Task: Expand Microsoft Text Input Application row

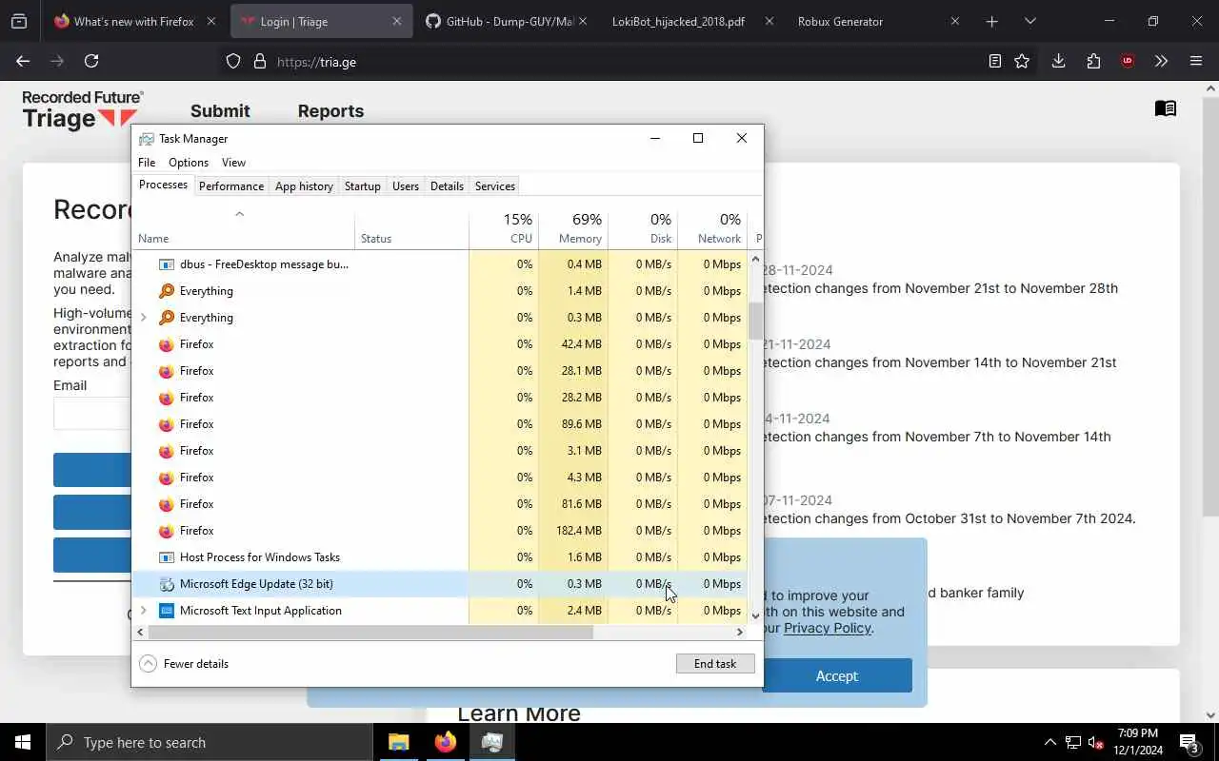Action: [144, 611]
